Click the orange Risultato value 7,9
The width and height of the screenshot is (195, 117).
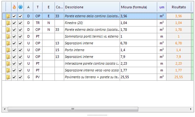point(179,57)
